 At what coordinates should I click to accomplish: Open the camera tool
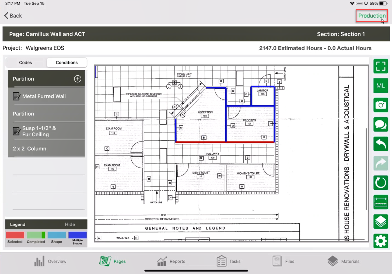pos(380,105)
